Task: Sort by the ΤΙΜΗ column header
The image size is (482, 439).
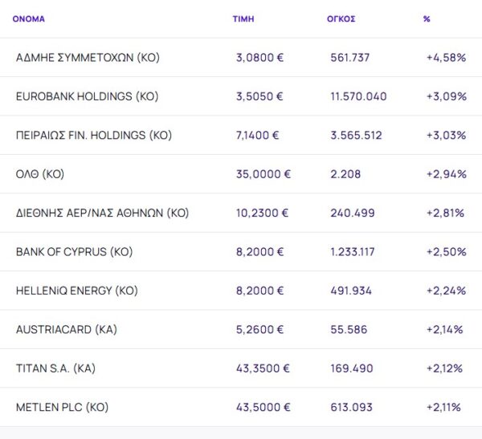Action: (243, 18)
